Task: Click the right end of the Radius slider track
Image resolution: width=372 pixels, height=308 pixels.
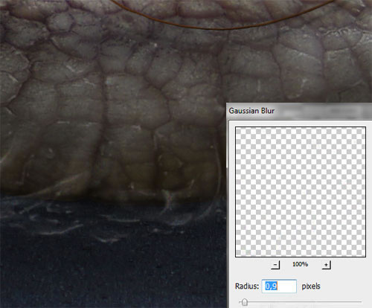Action: click(360, 302)
